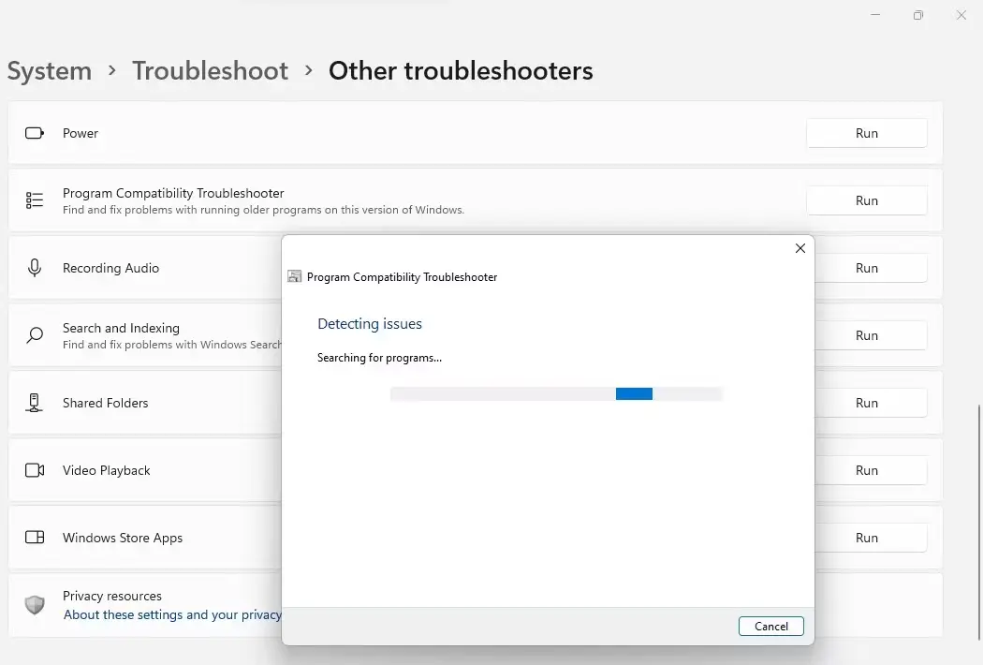The height and width of the screenshot is (665, 983).
Task: Run the Program Compatibility Troubleshooter
Action: pyautogui.click(x=866, y=200)
